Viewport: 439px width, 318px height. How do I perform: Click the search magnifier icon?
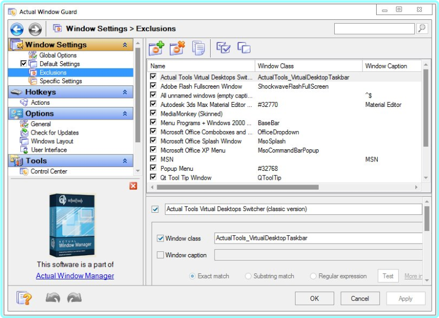coord(422,28)
